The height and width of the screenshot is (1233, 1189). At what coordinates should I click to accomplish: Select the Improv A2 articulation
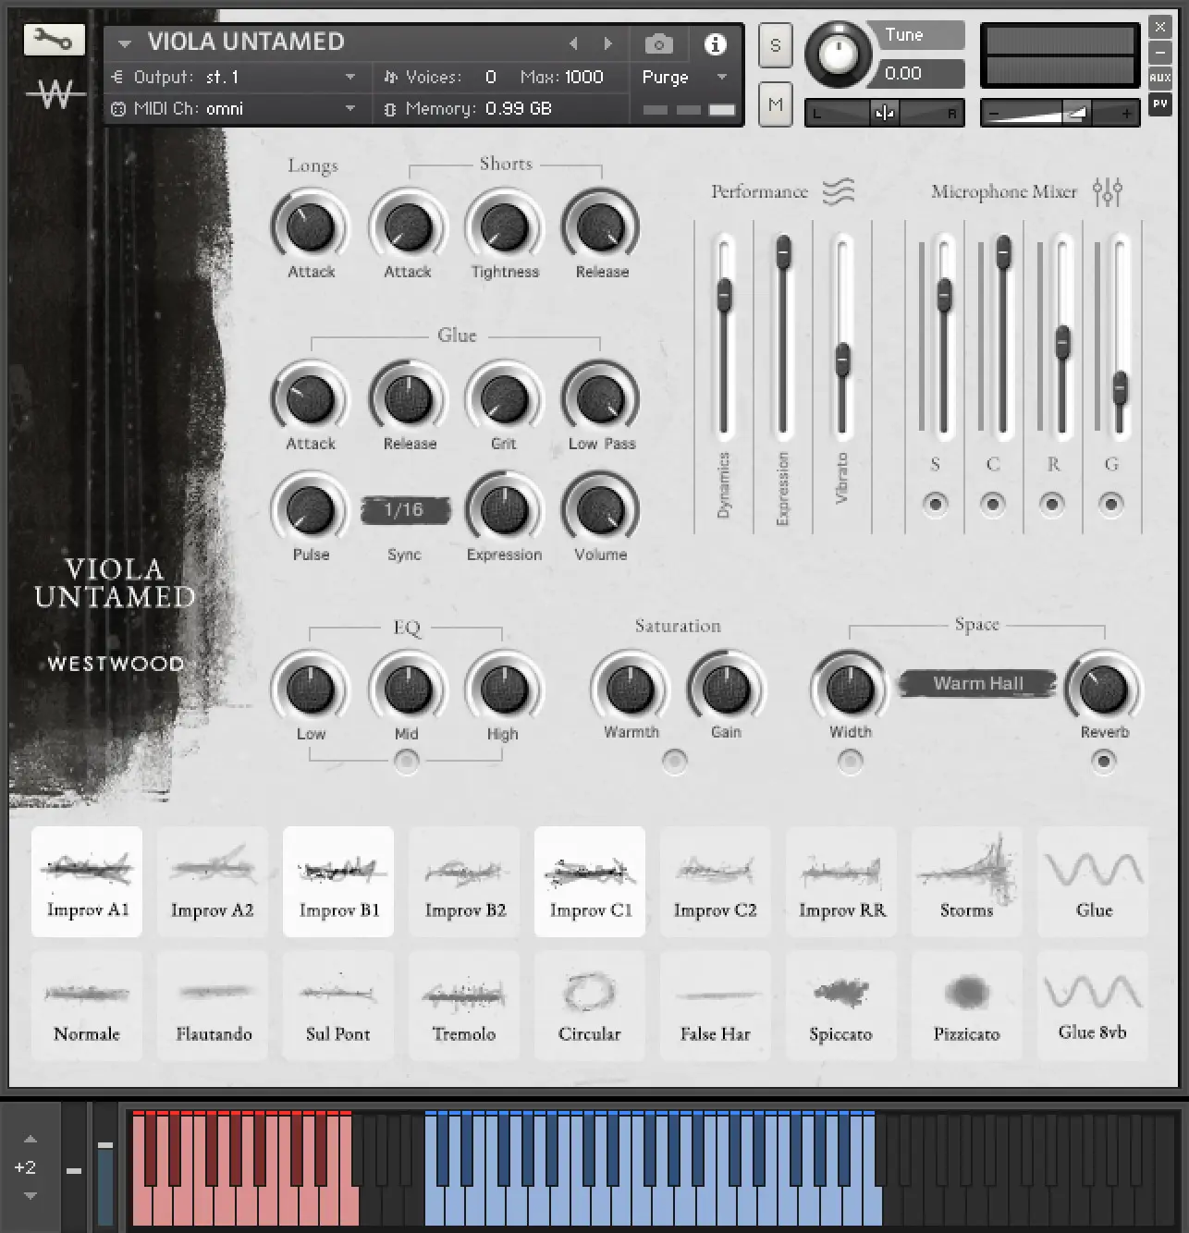point(213,882)
